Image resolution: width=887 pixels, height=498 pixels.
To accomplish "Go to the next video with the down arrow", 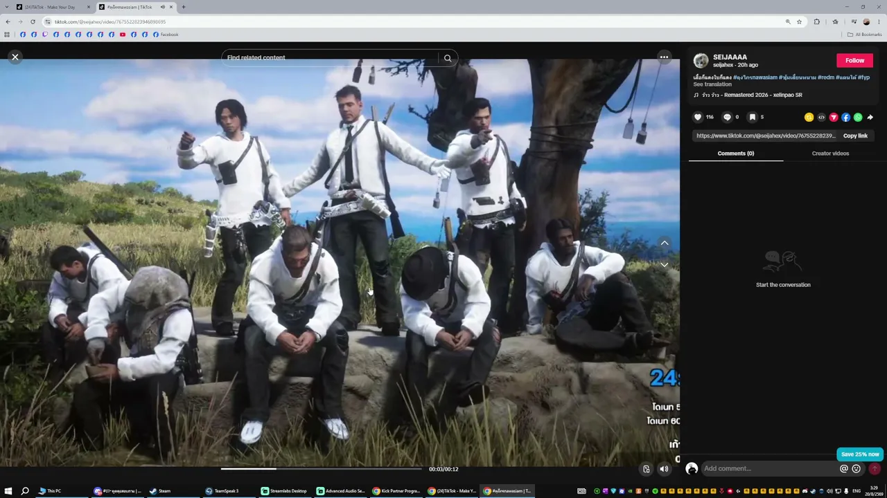I will 665,264.
